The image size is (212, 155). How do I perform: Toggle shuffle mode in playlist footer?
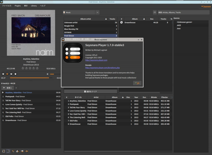tap(13, 151)
